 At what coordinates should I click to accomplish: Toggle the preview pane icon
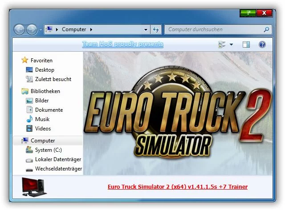[x=246, y=45]
